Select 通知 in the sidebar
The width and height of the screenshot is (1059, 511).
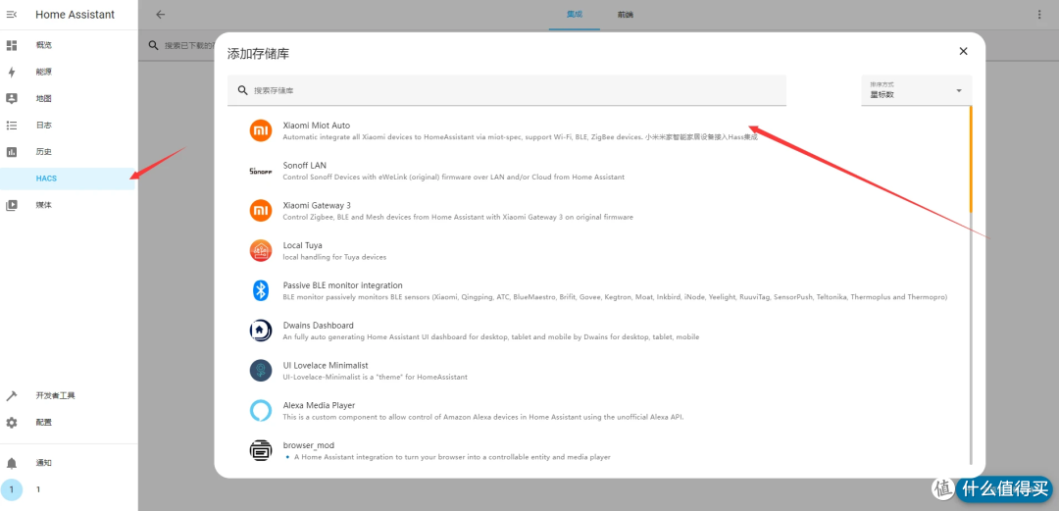tap(68, 463)
